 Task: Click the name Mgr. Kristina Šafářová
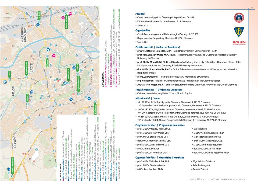pos(204,161)
